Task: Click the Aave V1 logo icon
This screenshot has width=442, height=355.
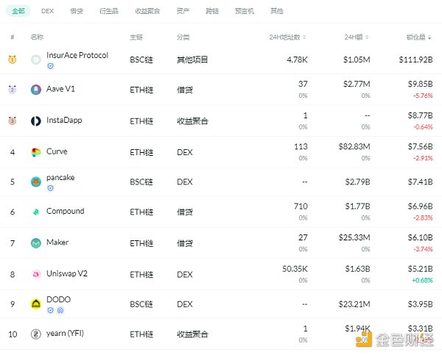Action: click(x=36, y=90)
